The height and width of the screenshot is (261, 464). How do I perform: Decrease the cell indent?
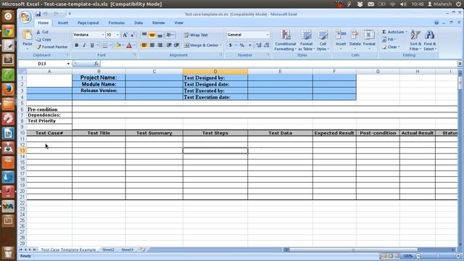pyautogui.click(x=169, y=45)
